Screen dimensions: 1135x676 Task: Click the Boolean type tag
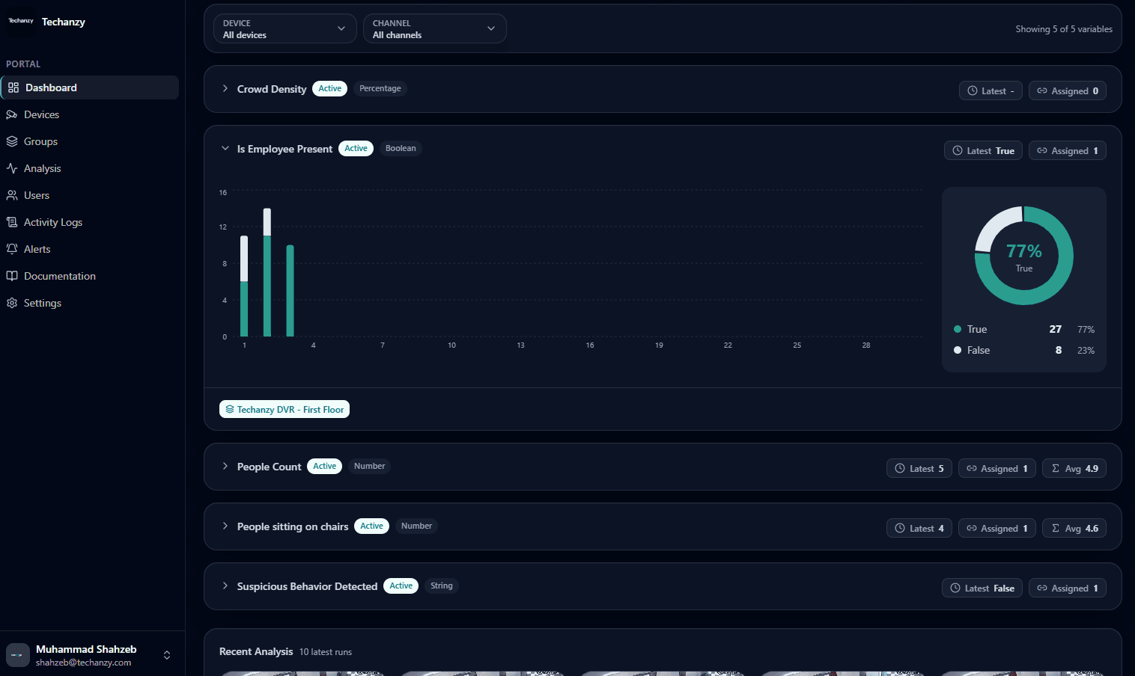tap(401, 148)
